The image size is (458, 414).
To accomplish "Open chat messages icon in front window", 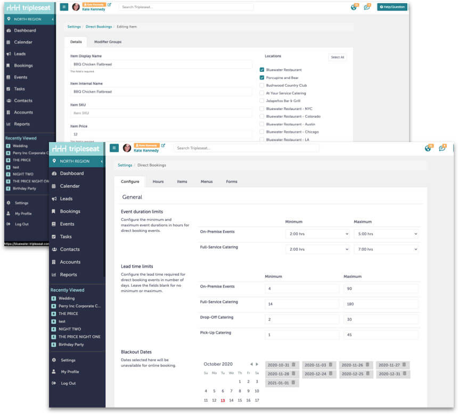I will tap(442, 148).
